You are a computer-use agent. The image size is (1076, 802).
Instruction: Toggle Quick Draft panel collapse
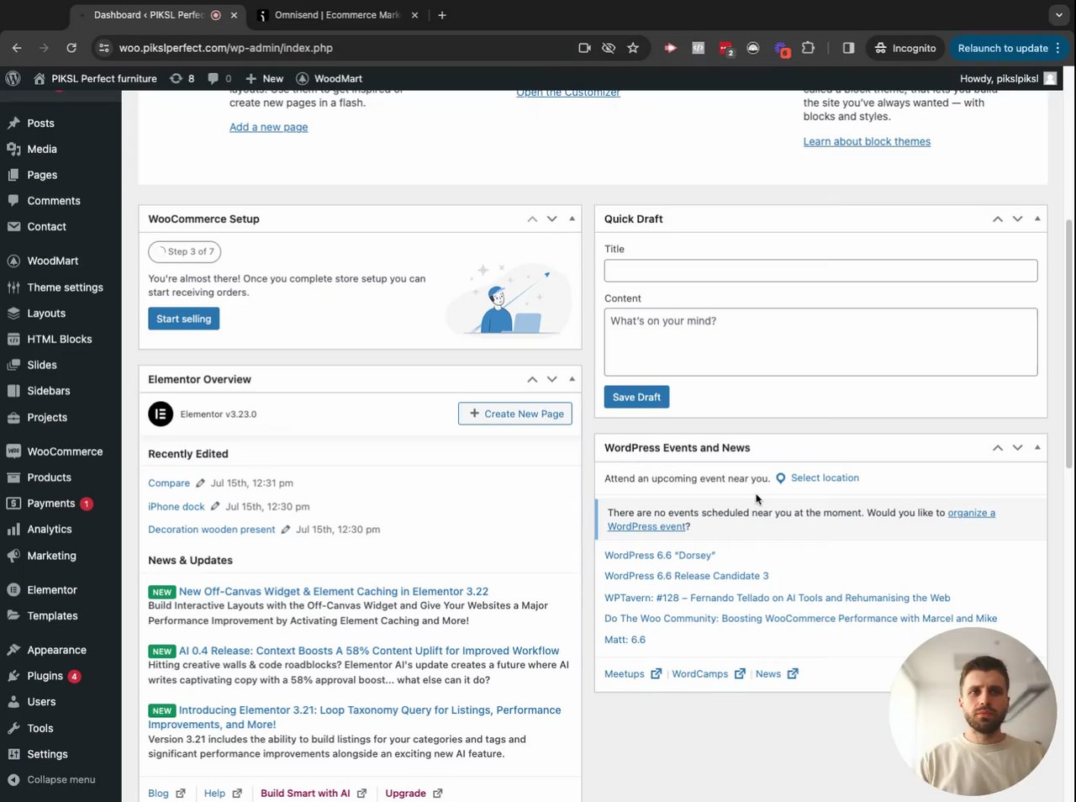[1037, 219]
